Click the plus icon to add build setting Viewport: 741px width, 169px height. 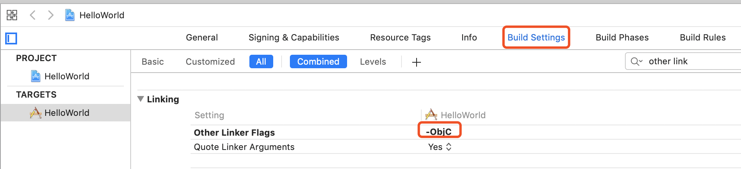416,62
